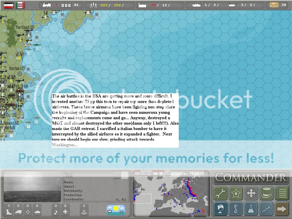Click the Nationality label in the info panel
Image resolution: width=292 pixels, height=219 pixels.
(x=73, y=191)
